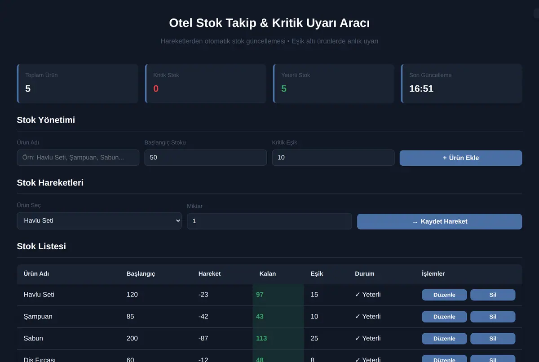Viewport: 539px width, 362px height.
Task: Click the remaining value 43 for Şampuan
Action: 260,317
